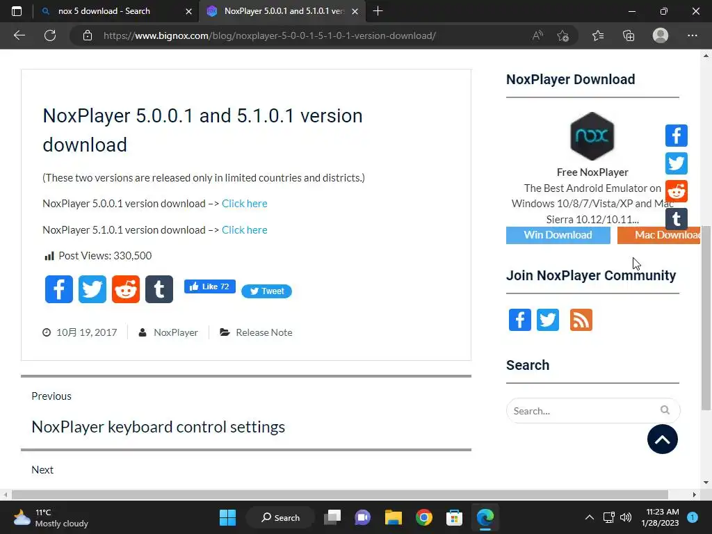Open Read aloud in address bar
Image resolution: width=712 pixels, height=534 pixels.
point(537,35)
